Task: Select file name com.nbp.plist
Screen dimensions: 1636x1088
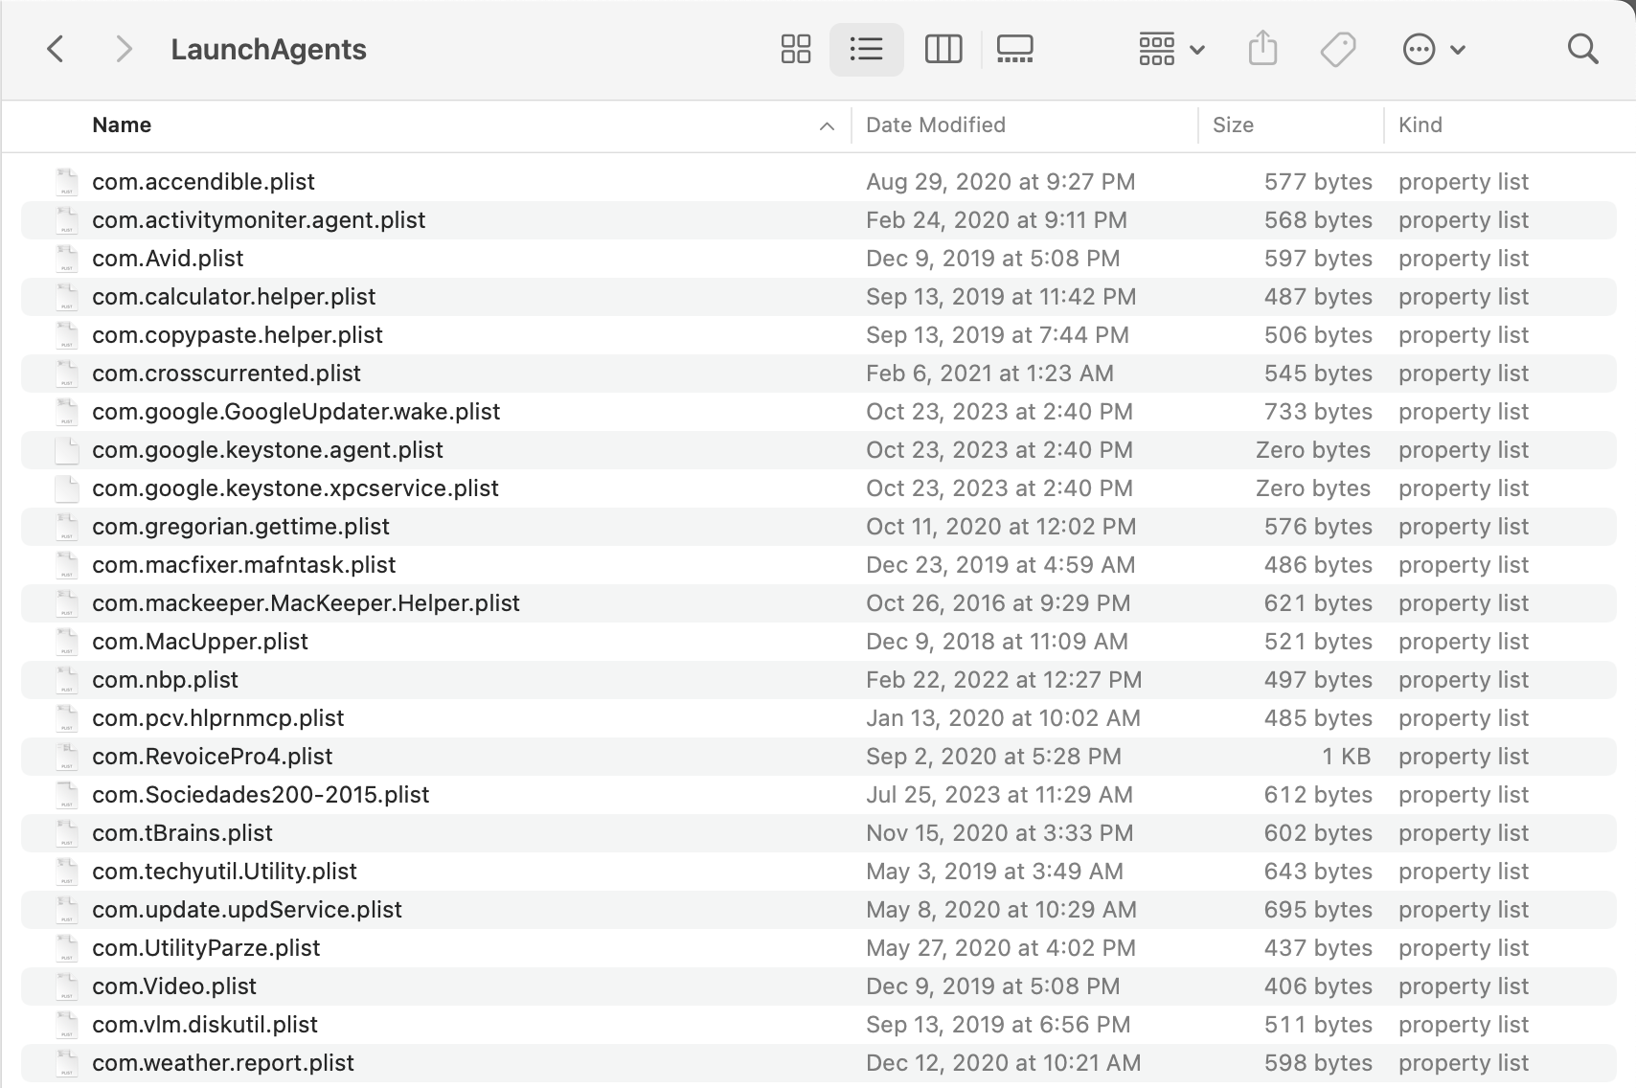Action: 166,680
